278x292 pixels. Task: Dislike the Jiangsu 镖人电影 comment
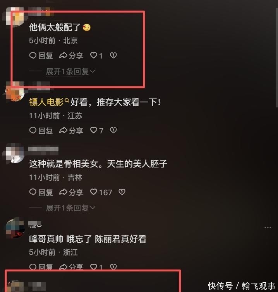[113, 130]
